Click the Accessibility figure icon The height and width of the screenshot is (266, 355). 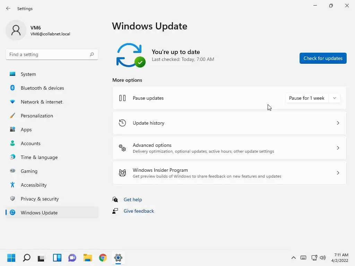pos(12,185)
